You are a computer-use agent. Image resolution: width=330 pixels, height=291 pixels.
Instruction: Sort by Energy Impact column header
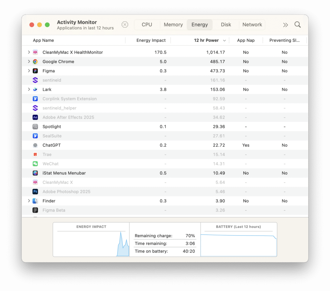(x=151, y=40)
